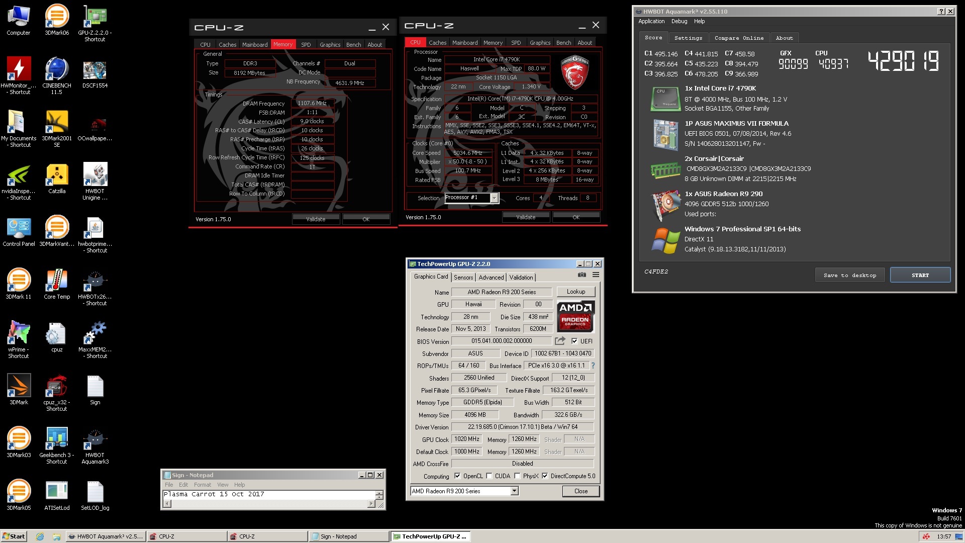
Task: Open the hwbotprime shortcut icon
Action: click(x=94, y=234)
